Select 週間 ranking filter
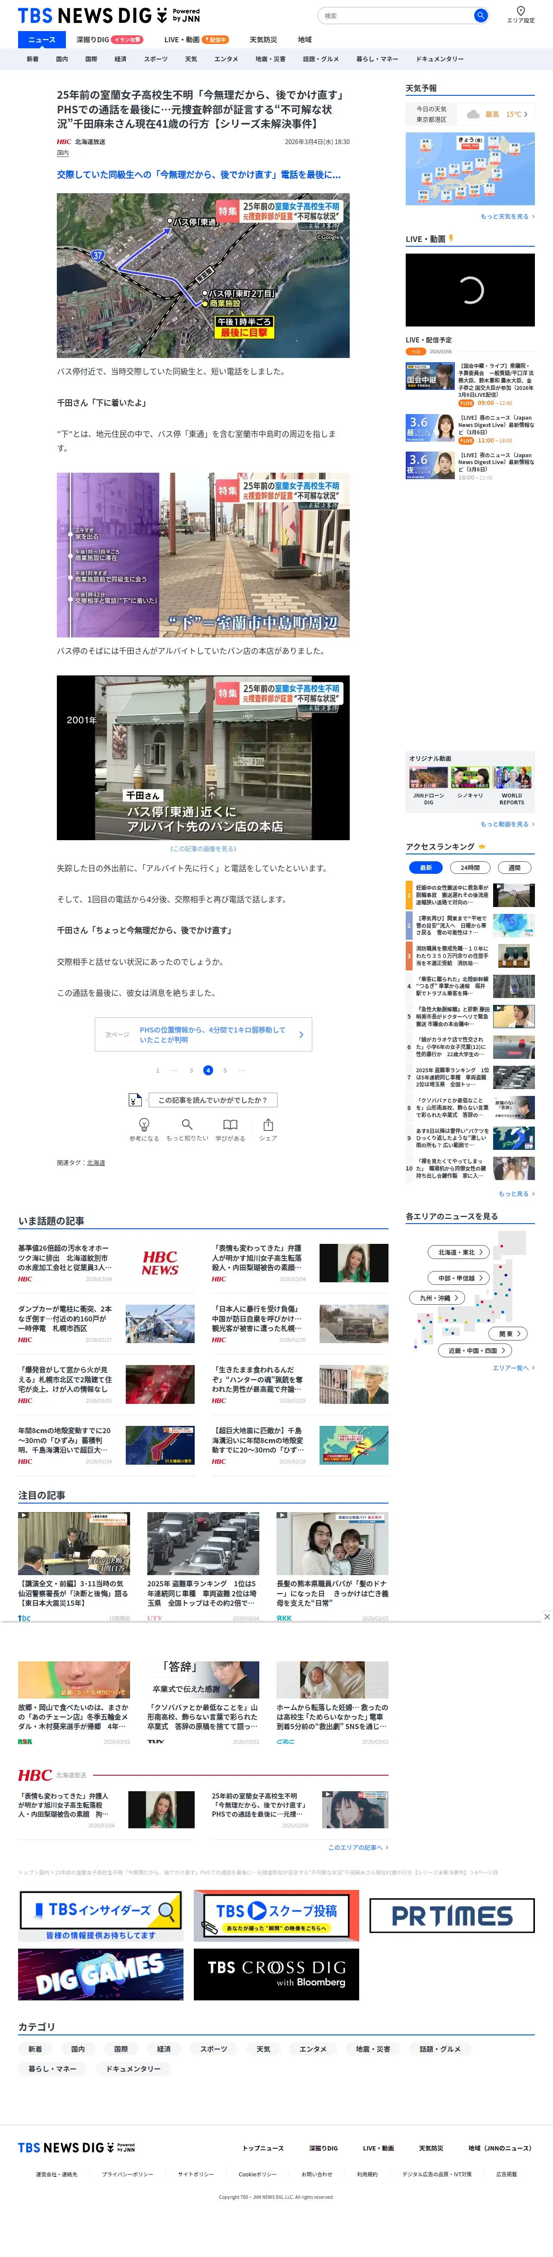Image resolution: width=553 pixels, height=2257 pixels. 515,867
